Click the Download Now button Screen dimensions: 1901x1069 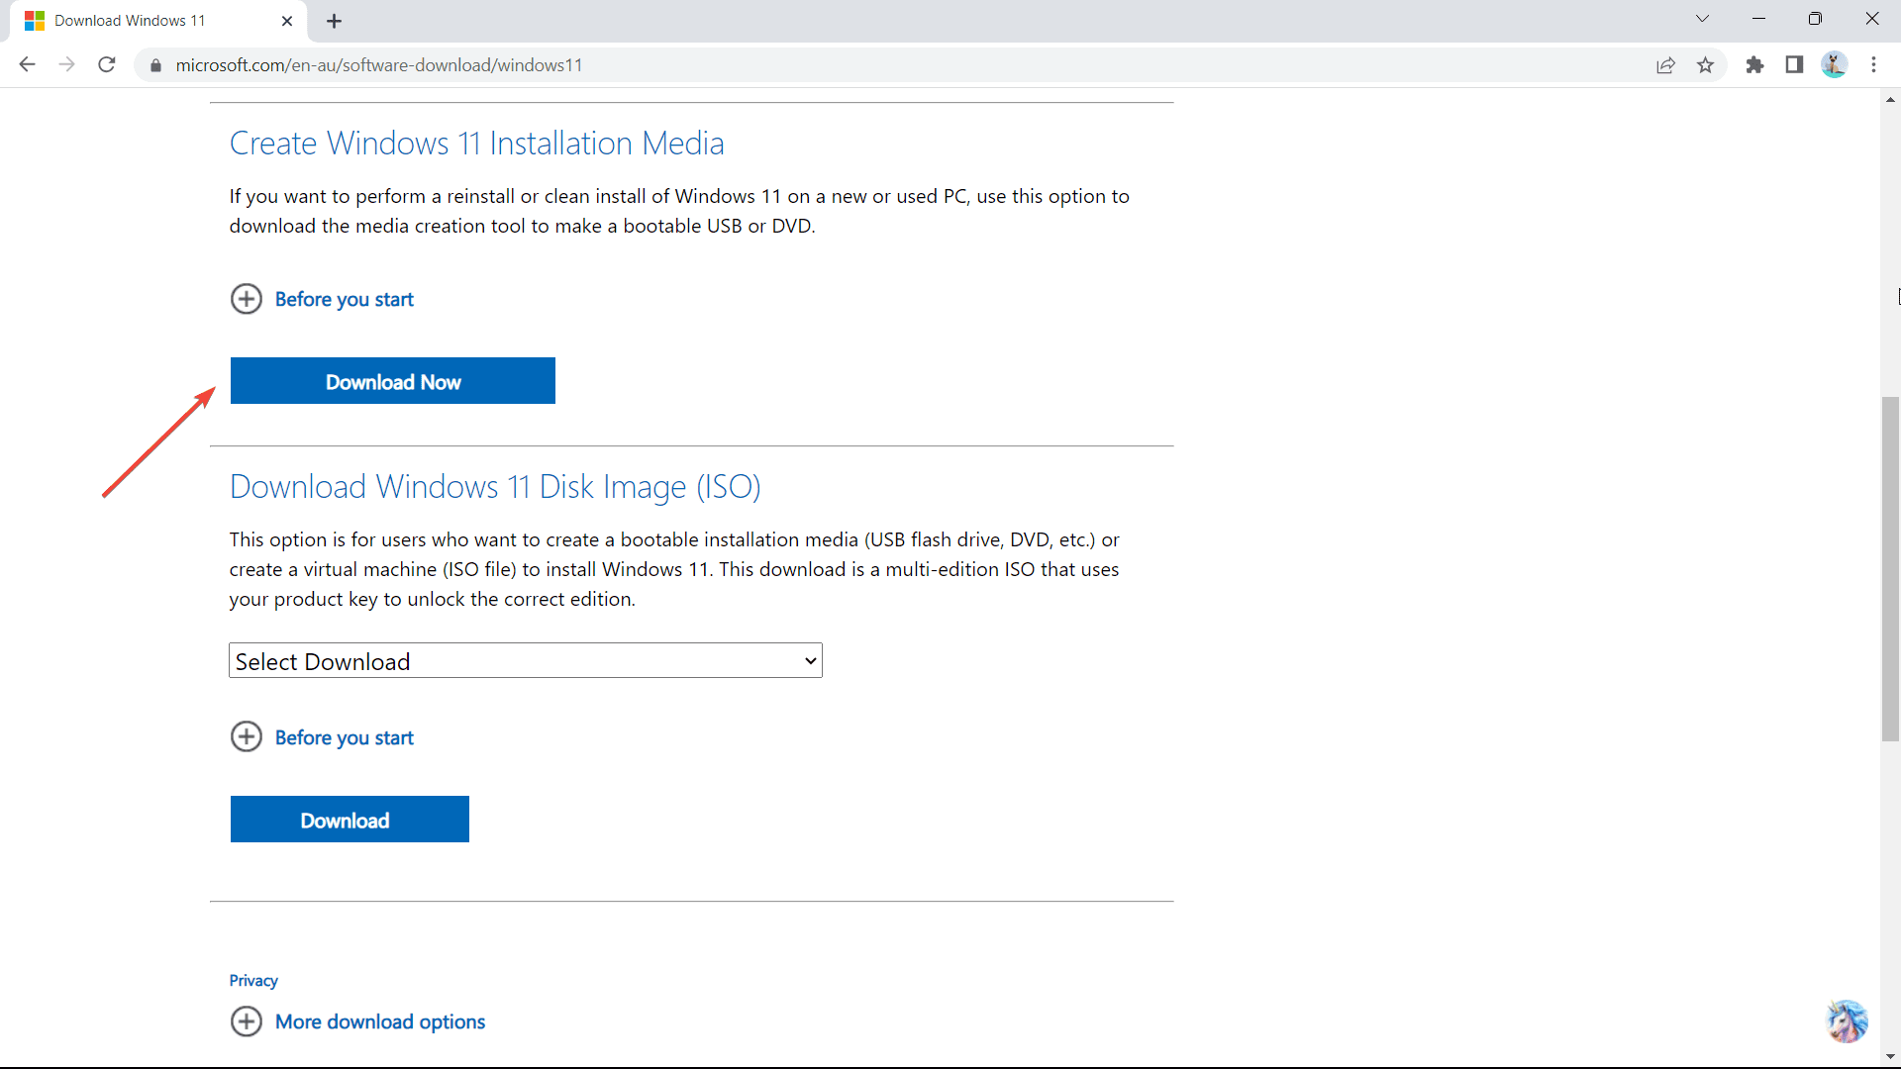pos(393,381)
